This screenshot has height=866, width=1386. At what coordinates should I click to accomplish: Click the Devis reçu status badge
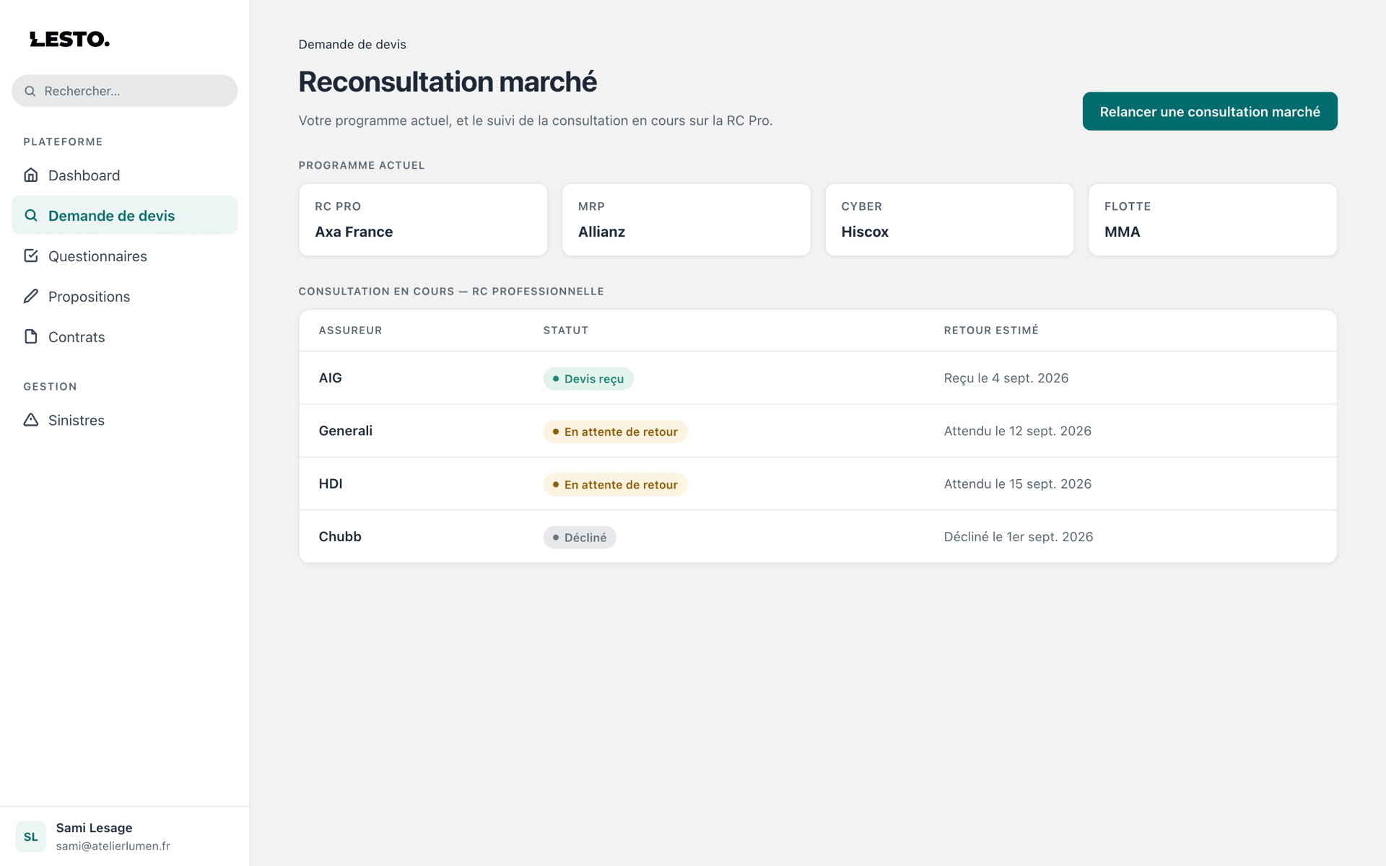pyautogui.click(x=588, y=379)
